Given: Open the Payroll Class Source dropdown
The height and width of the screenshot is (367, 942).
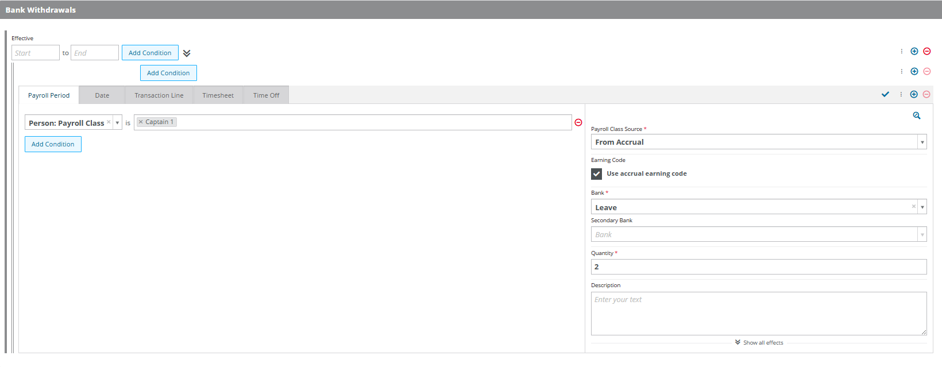Looking at the screenshot, I should coord(922,142).
